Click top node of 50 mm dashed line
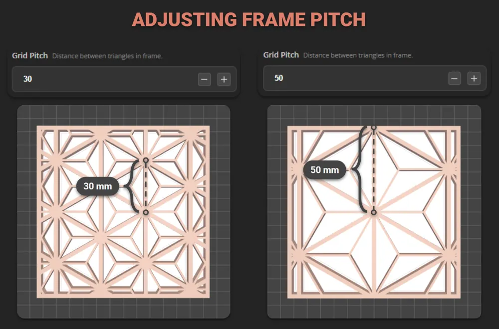The image size is (499, 329). (x=374, y=128)
